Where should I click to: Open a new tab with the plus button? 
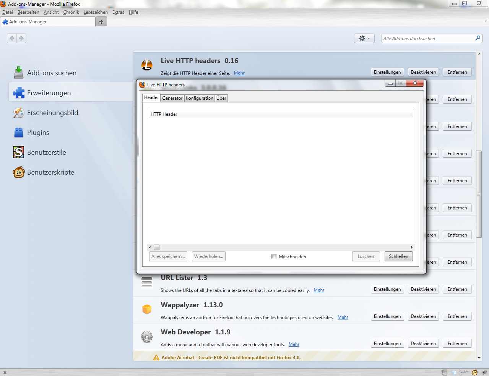pos(101,22)
